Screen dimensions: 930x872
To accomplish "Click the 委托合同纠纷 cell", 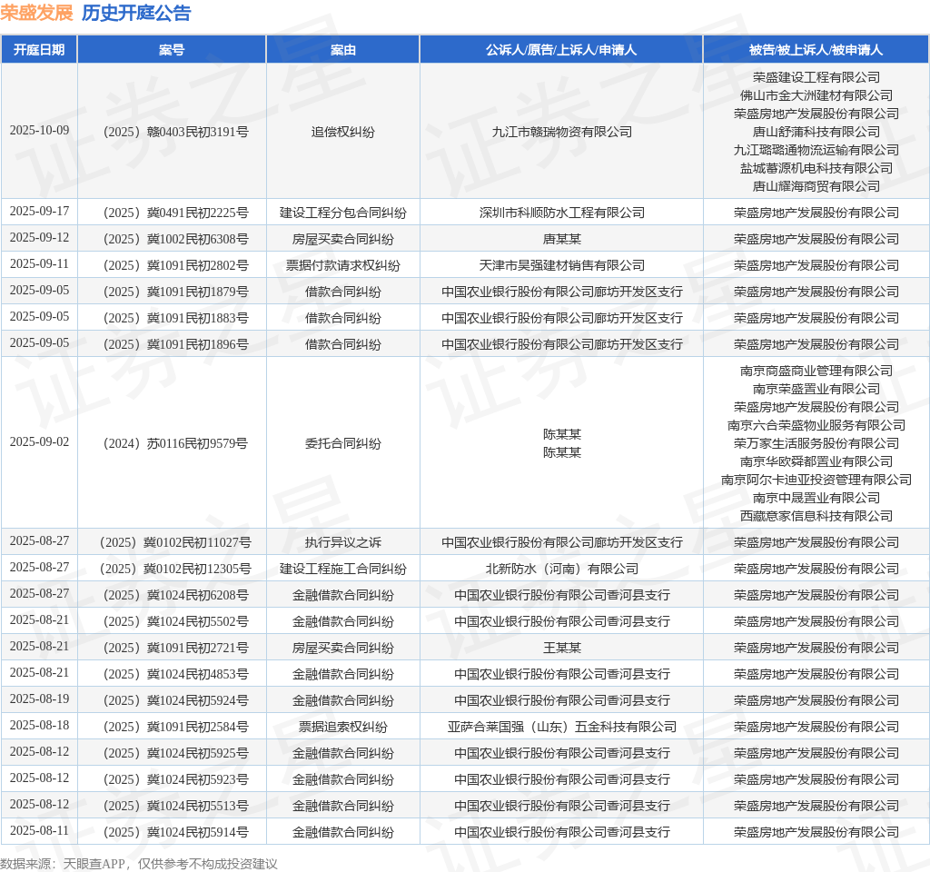I will (x=342, y=443).
